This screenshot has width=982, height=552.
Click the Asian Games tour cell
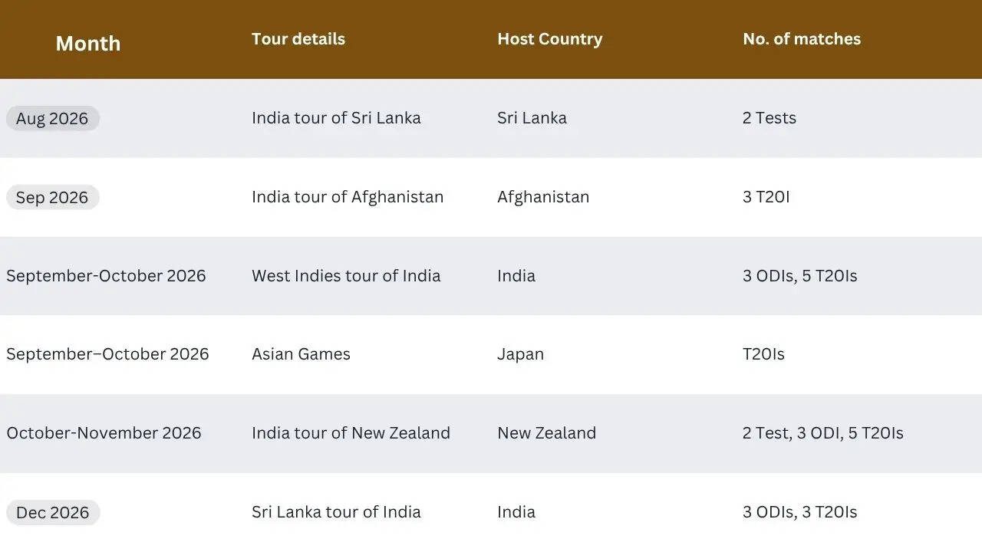pyautogui.click(x=301, y=353)
